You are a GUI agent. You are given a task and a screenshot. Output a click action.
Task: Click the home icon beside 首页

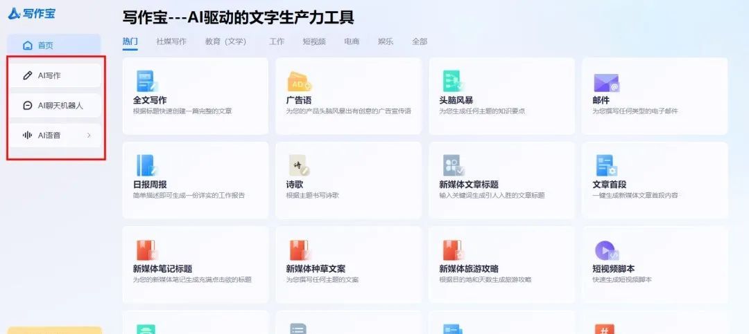click(x=28, y=45)
